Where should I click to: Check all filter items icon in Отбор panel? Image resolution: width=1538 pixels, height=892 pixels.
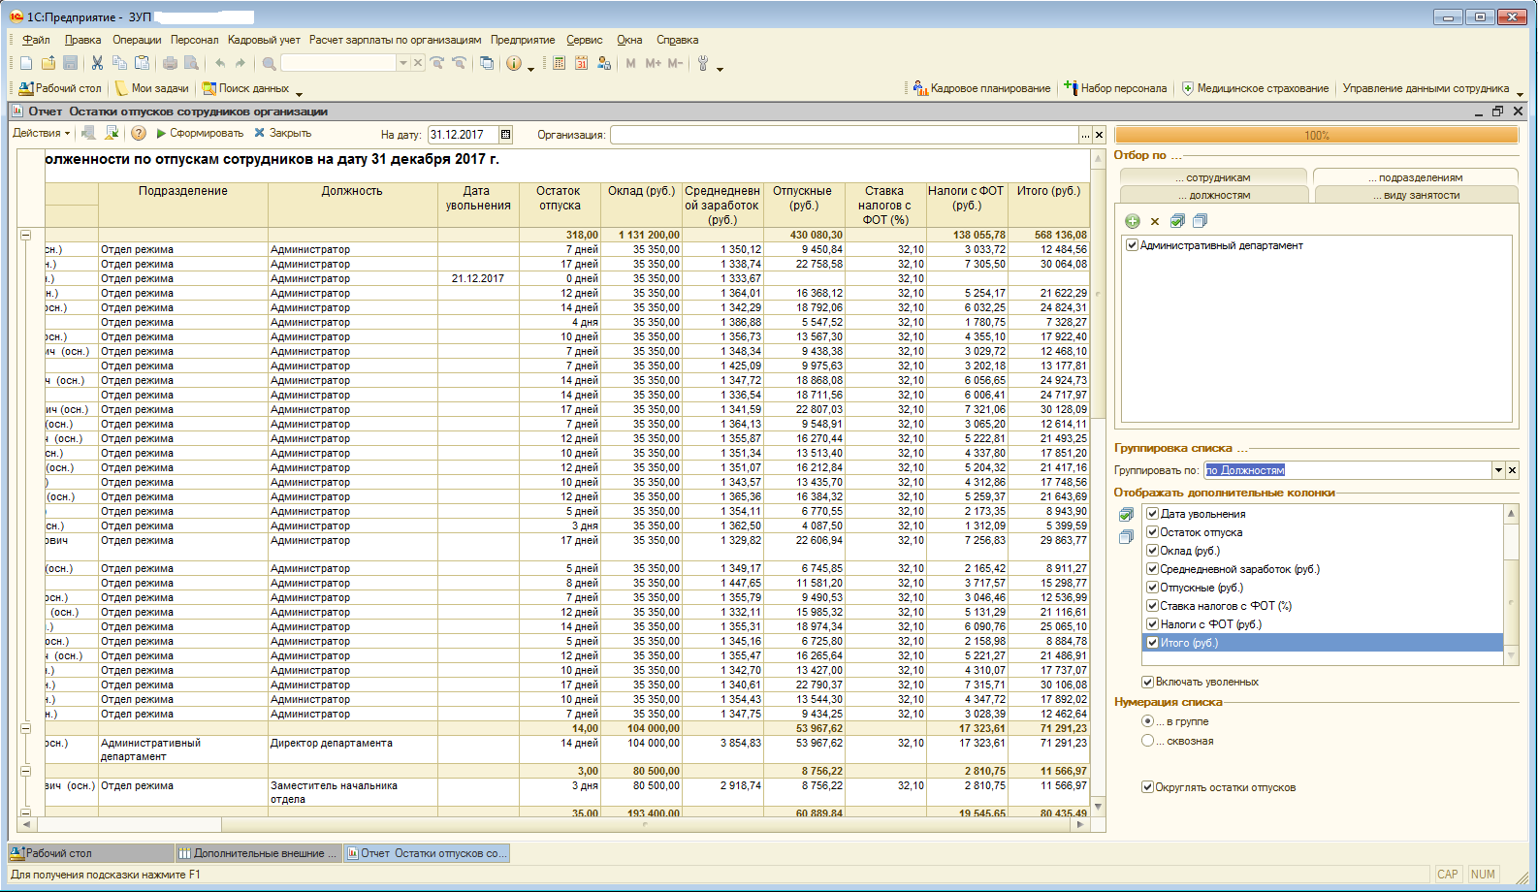[1177, 221]
